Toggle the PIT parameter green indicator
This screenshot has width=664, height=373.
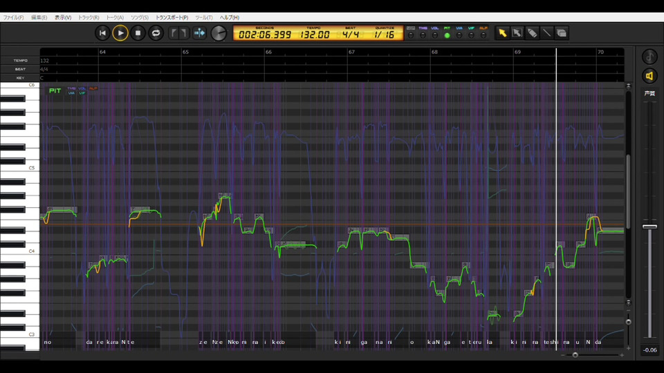click(x=447, y=35)
